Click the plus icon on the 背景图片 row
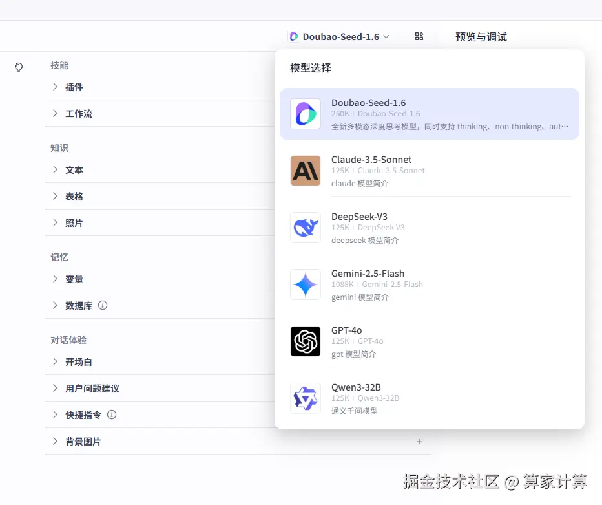The width and height of the screenshot is (602, 505). click(x=420, y=442)
